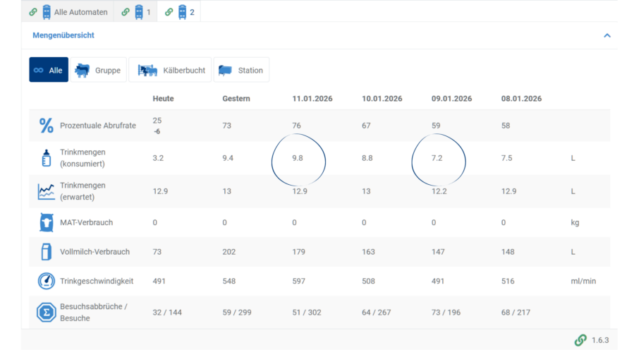Click the Trinkgeschwindigkeit speedometer icon
Viewport: 622px width, 350px height.
[46, 281]
